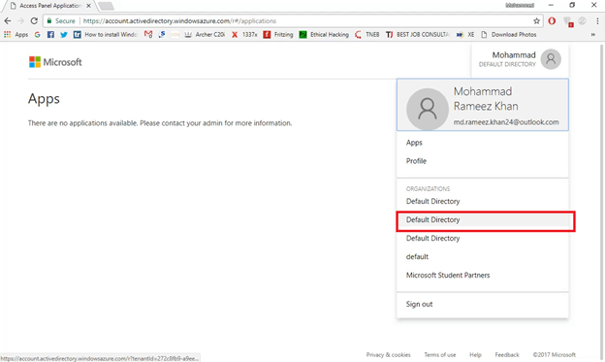
Task: Open the Fritzing bookmark
Action: [x=278, y=34]
